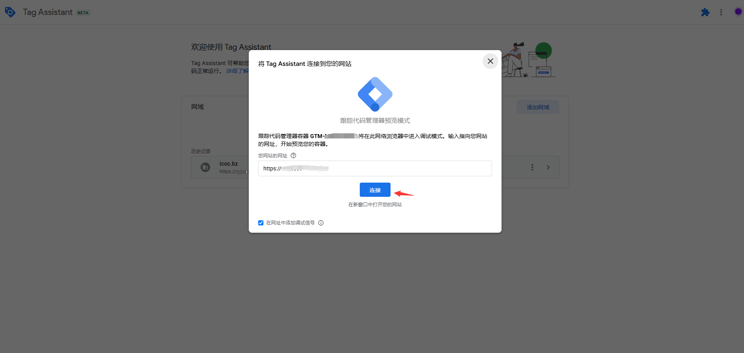Open the three-dot menu in the header
744x353 pixels.
click(721, 12)
